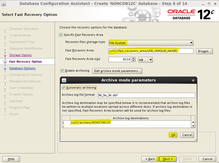The image size is (219, 163).
Task: Select first archive log destination row
Action: click(129, 123)
